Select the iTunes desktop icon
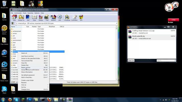The image size is (182, 102). (4, 54)
